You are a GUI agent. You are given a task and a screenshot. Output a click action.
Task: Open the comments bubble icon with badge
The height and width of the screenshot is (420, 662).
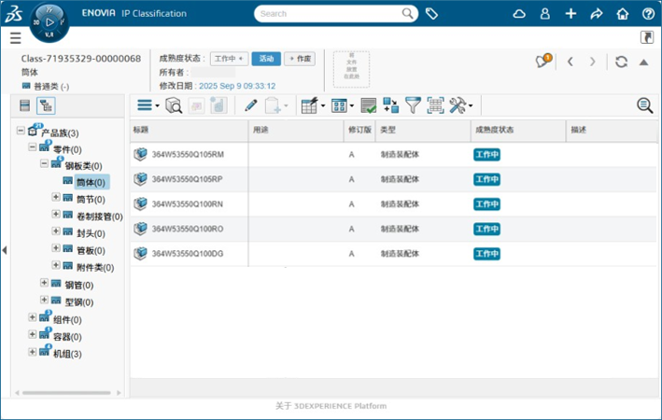(542, 62)
